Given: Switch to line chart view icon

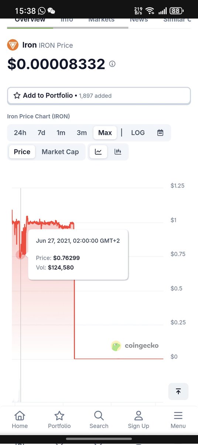Looking at the screenshot, I should (98, 152).
